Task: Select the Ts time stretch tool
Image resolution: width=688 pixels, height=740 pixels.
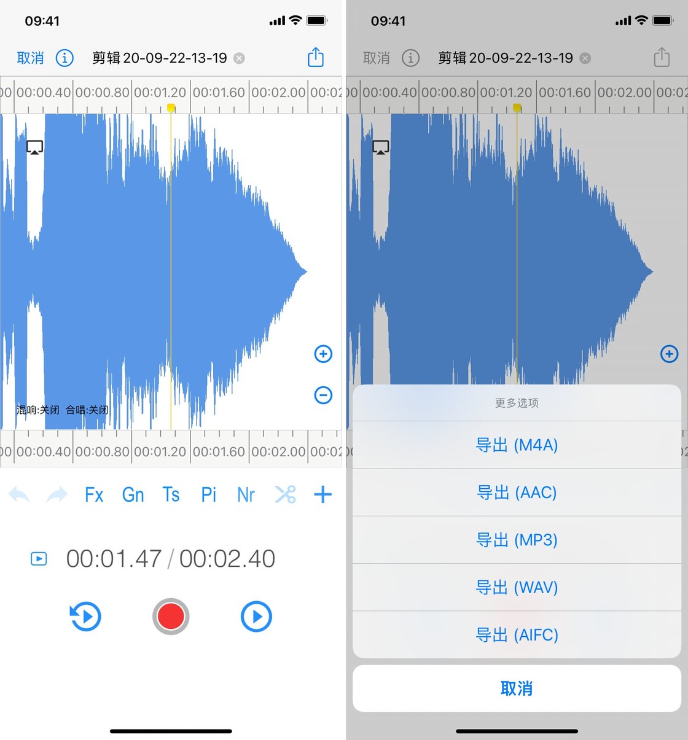Action: [x=171, y=494]
